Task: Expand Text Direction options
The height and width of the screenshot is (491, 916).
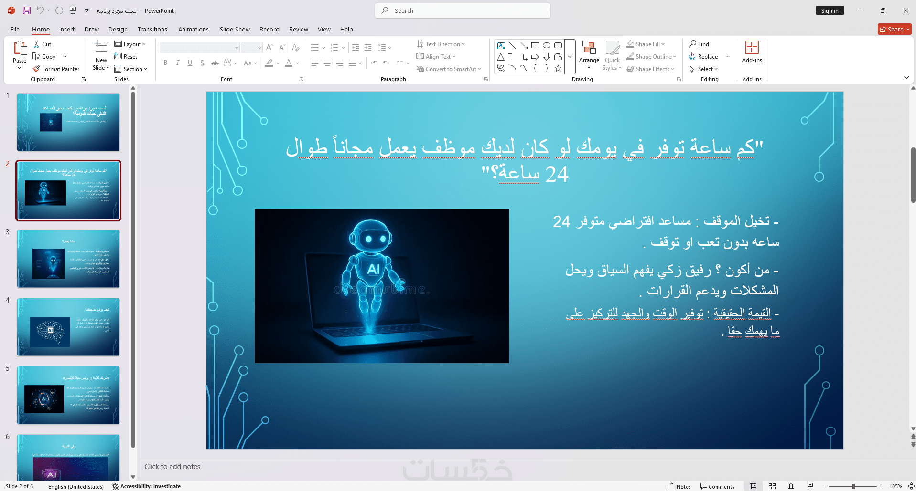Action: pos(441,44)
